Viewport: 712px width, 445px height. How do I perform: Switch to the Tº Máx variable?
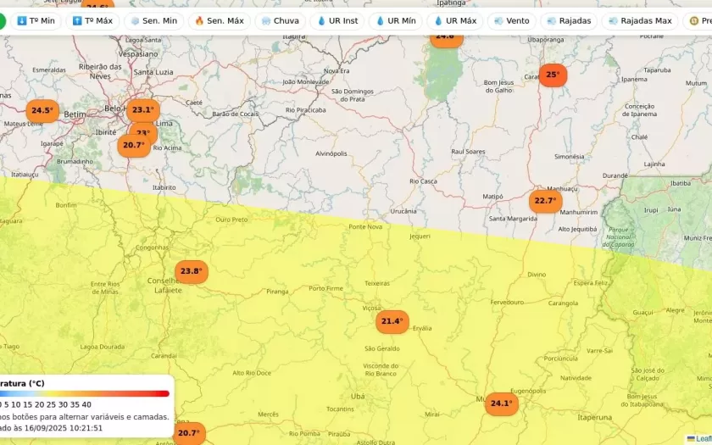click(x=92, y=21)
